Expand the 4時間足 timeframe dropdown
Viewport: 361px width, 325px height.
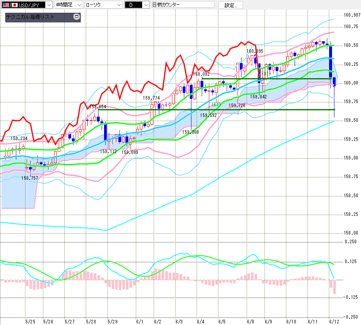(79, 5)
